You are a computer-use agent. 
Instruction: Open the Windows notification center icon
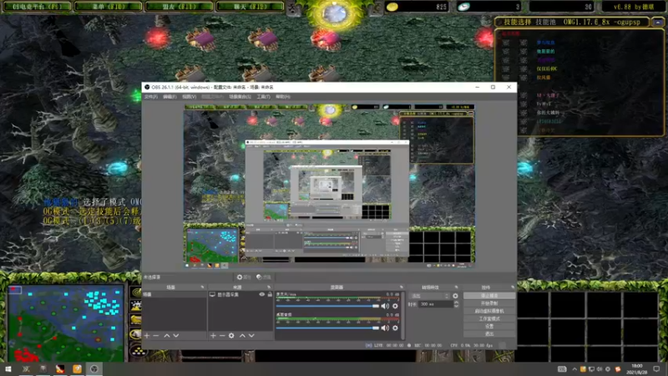click(x=656, y=369)
